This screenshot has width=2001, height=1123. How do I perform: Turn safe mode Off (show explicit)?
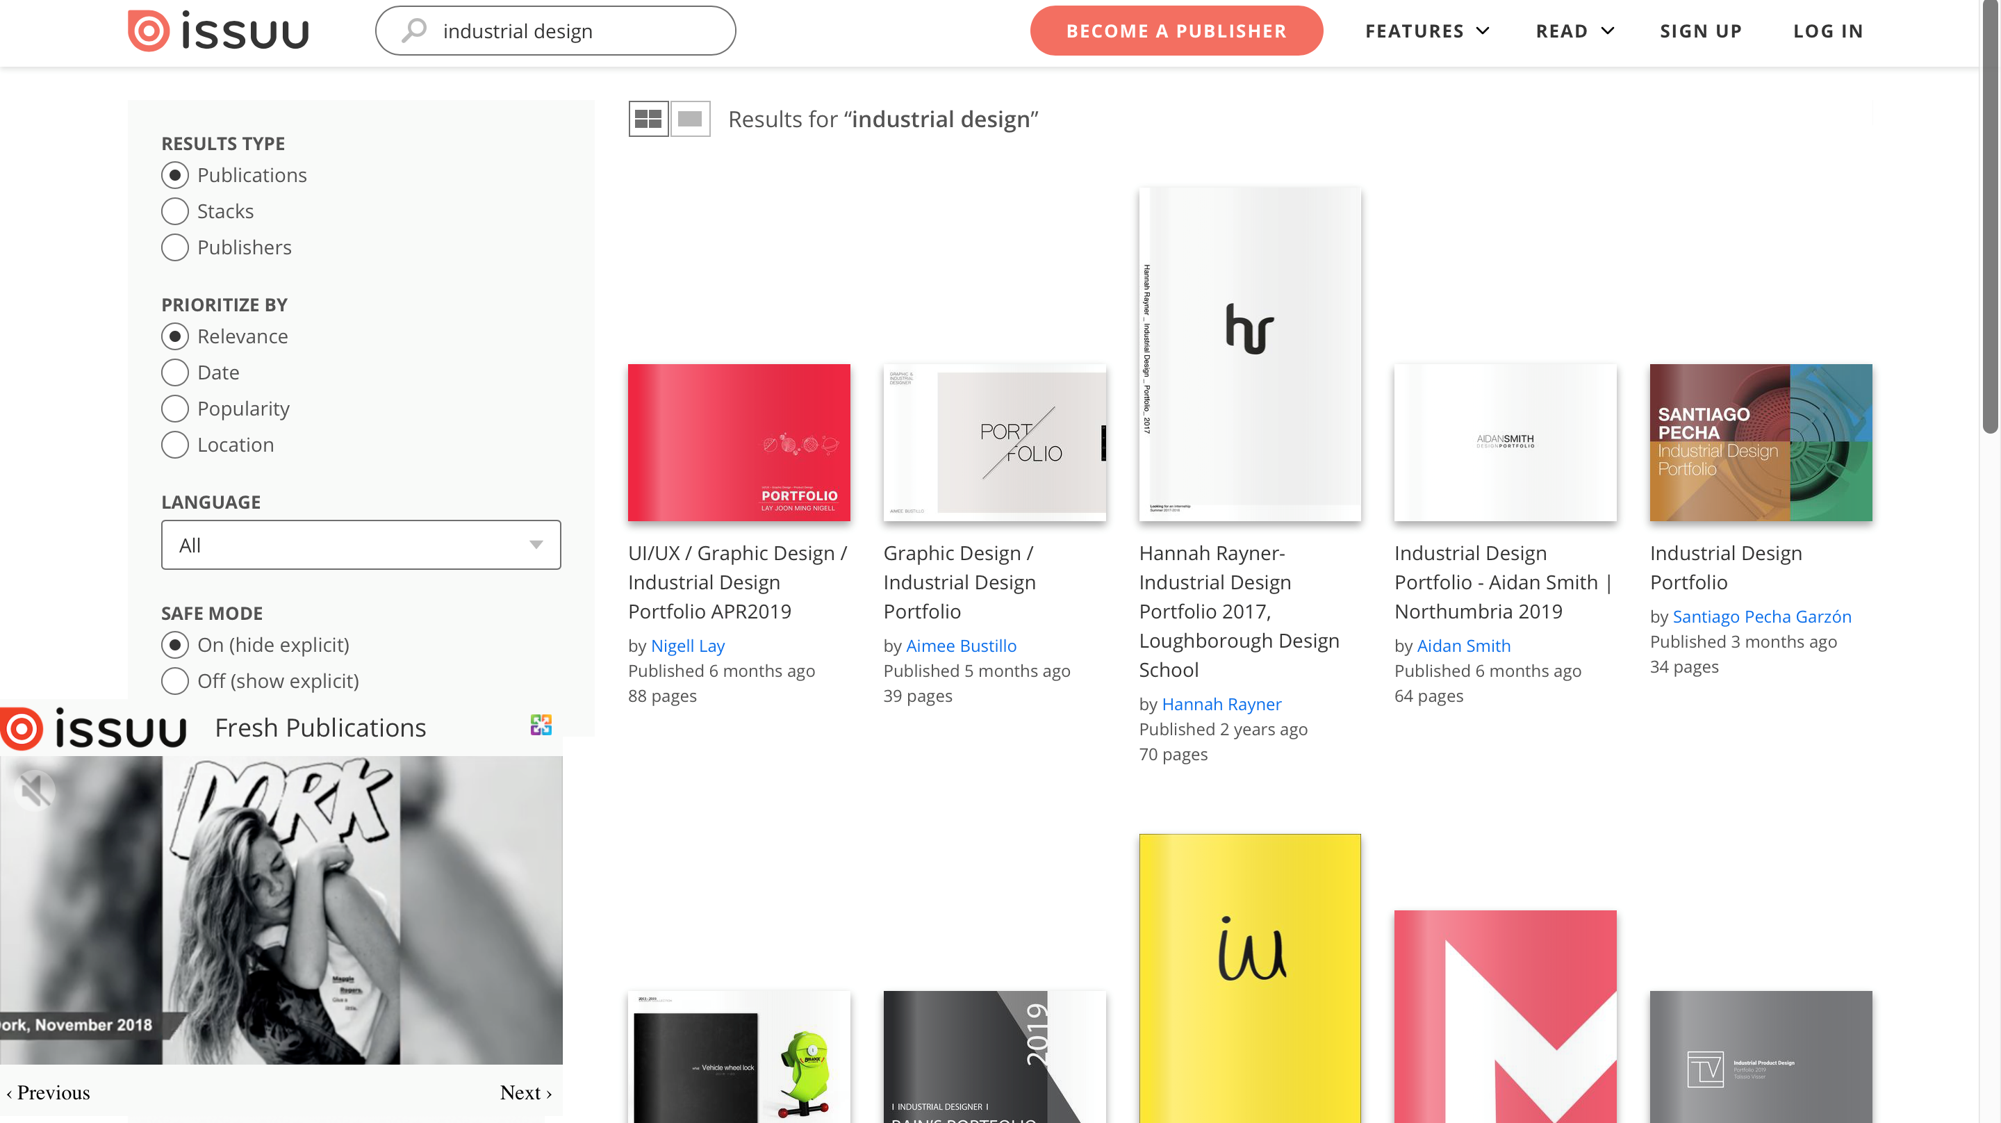click(175, 681)
